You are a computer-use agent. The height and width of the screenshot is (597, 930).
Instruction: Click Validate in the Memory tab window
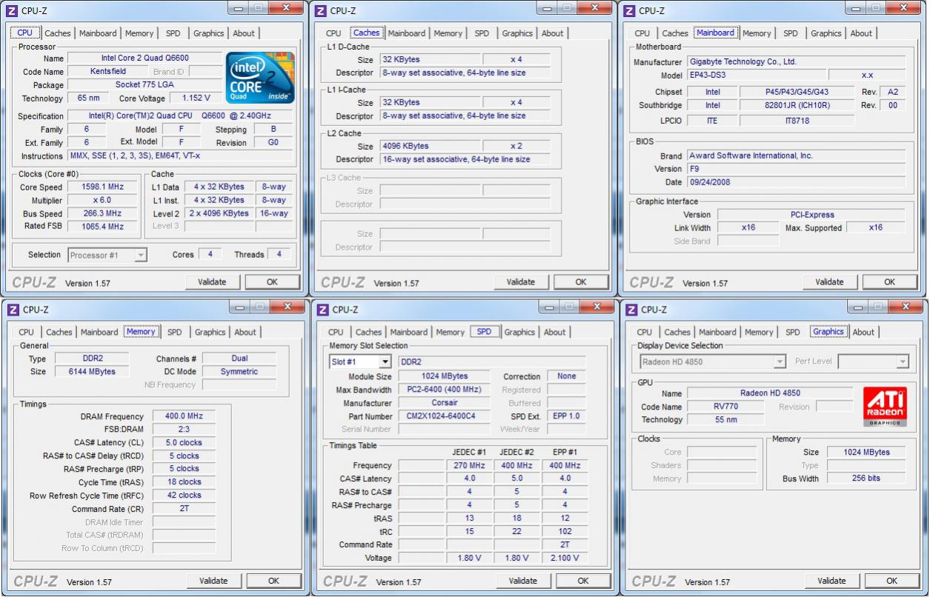(213, 581)
